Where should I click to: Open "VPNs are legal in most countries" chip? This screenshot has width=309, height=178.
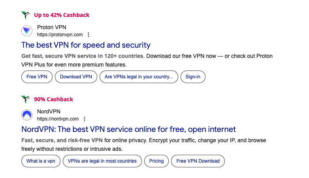(102, 161)
